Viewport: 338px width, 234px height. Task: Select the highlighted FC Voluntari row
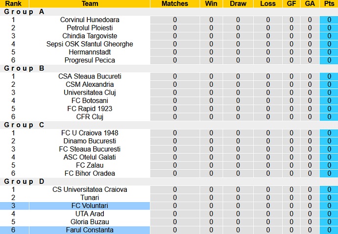[90, 206]
